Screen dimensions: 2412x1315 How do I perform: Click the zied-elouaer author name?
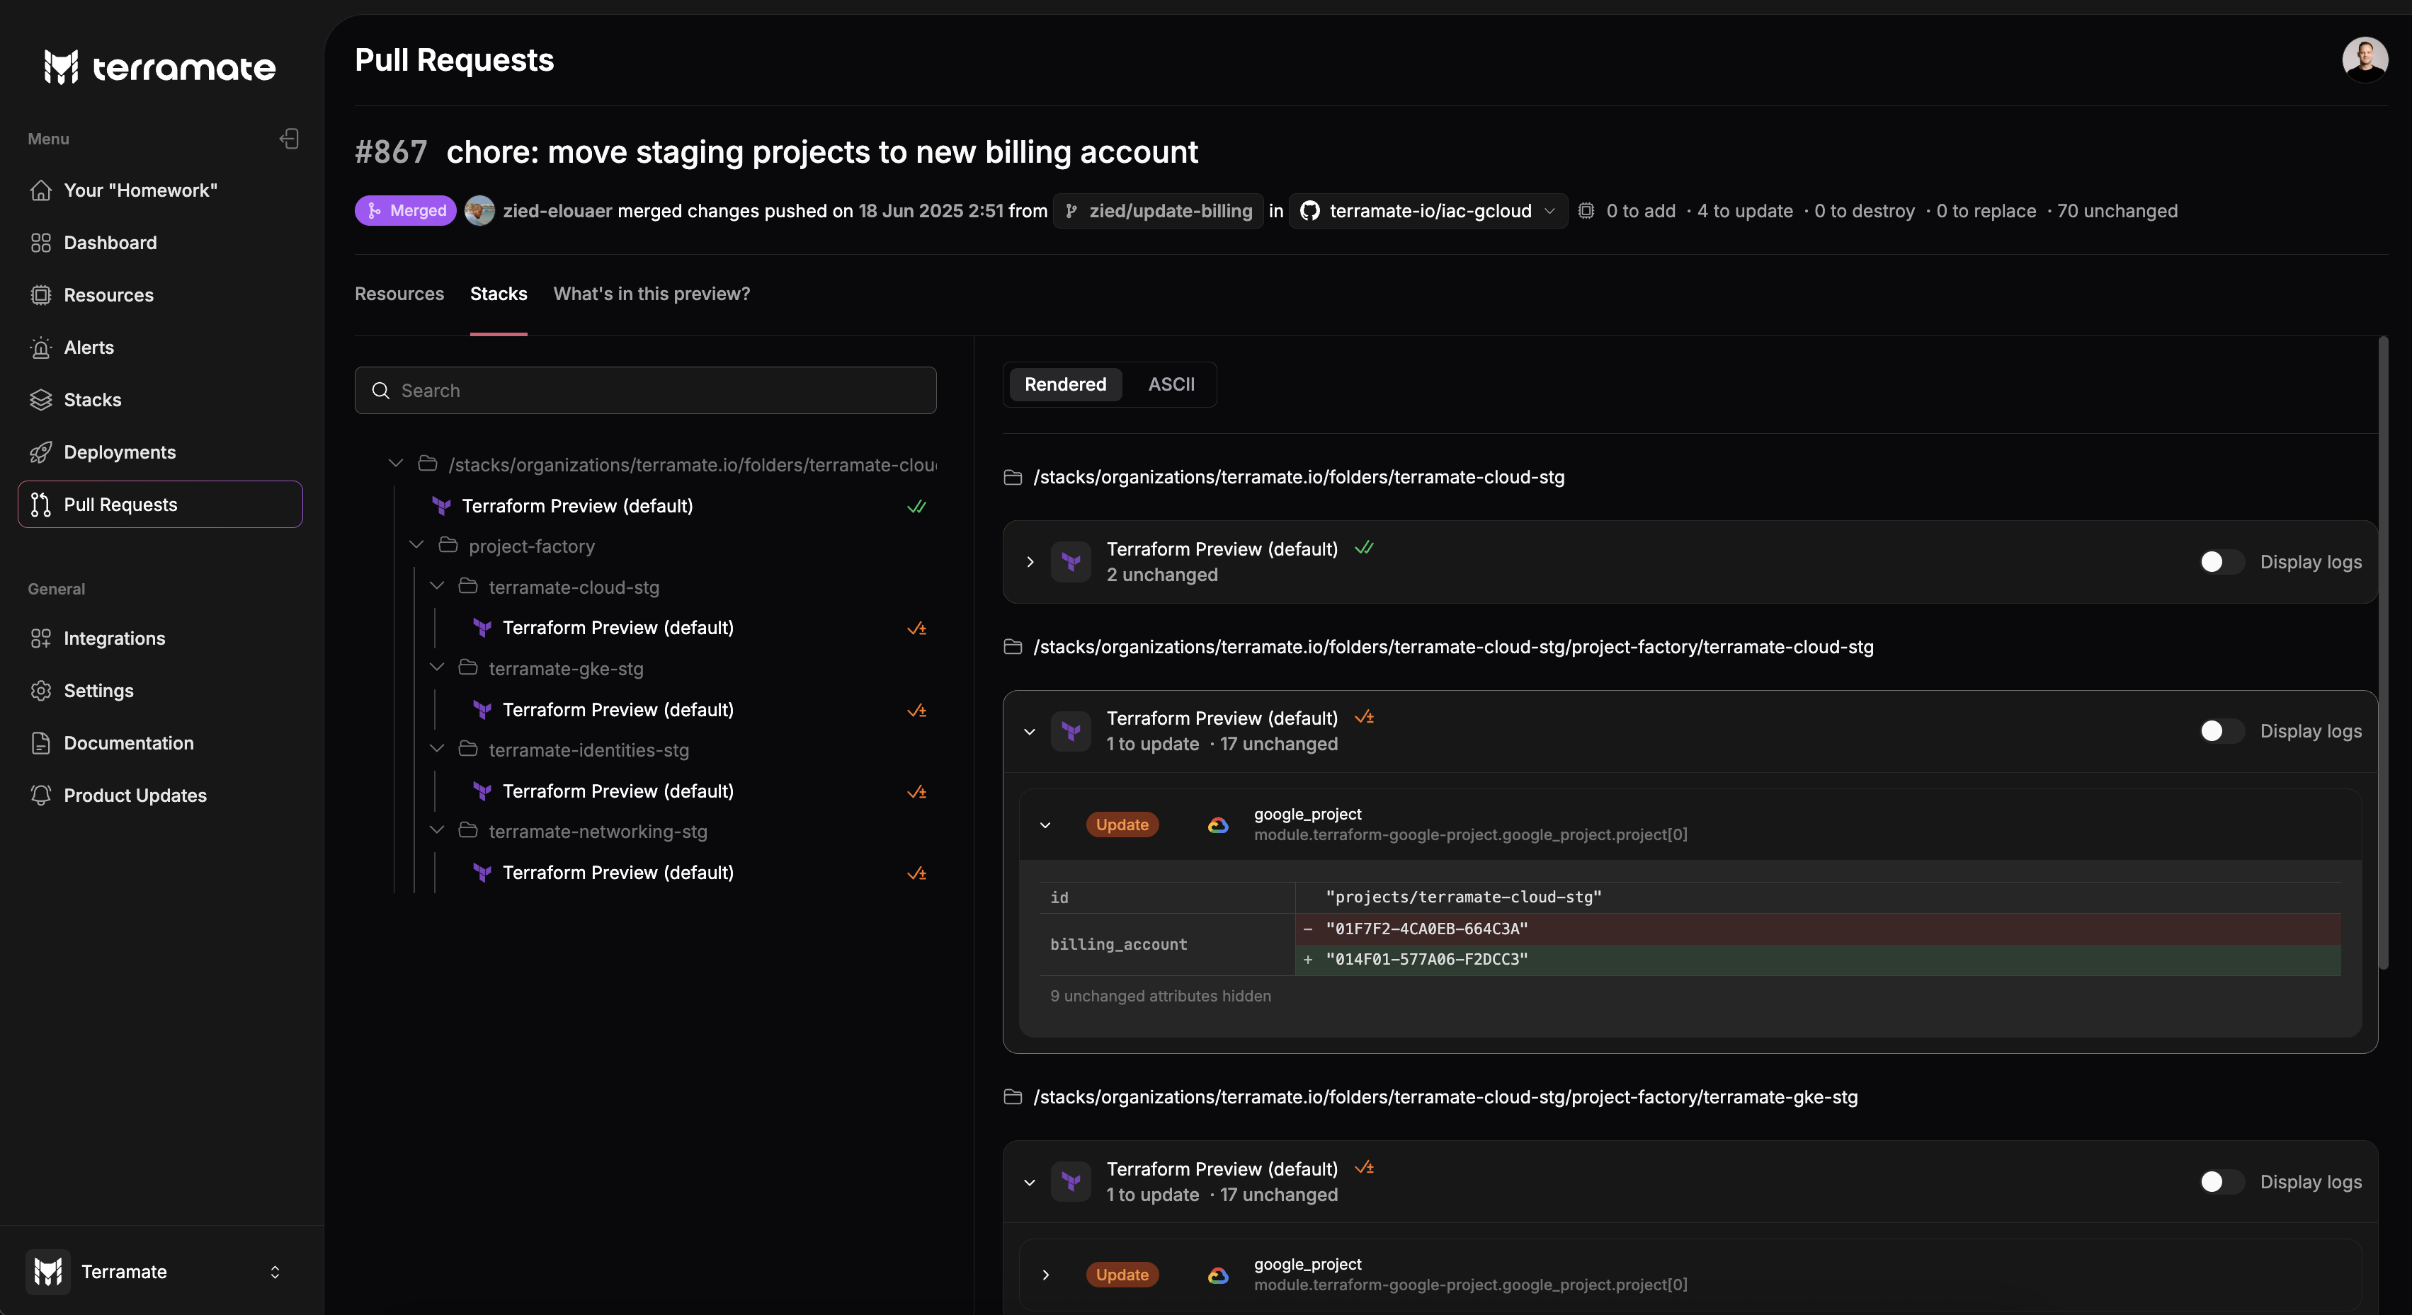[x=557, y=211]
